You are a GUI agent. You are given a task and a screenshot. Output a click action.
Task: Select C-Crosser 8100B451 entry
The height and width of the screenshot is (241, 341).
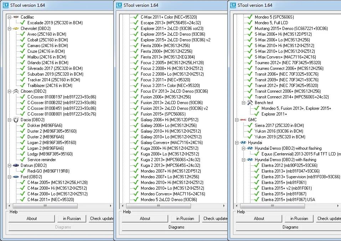62,108
